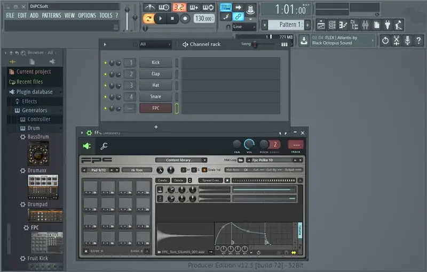Viewport: 427px width, 272px height.
Task: Click the Snare channel button
Action: click(155, 97)
